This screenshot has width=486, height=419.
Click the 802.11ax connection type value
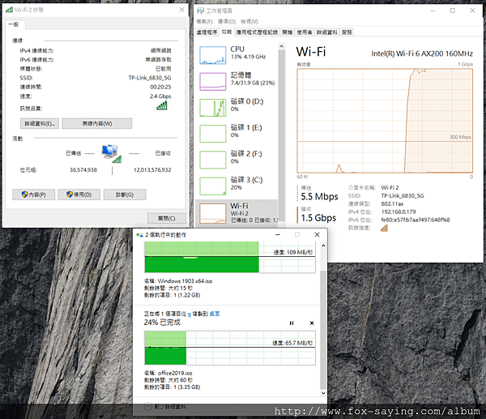(392, 203)
